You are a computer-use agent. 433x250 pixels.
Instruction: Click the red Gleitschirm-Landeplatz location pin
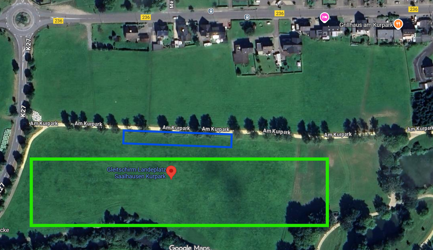171,172
